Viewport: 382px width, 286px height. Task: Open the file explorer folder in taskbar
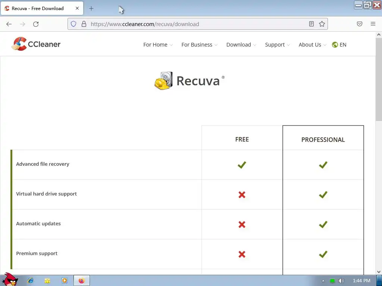pos(47,281)
